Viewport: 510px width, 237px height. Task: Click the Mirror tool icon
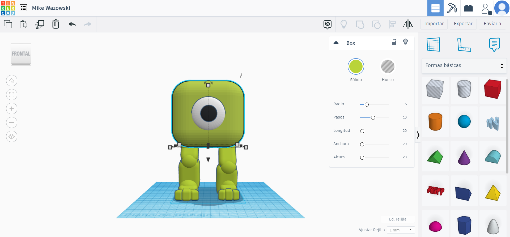pyautogui.click(x=408, y=24)
